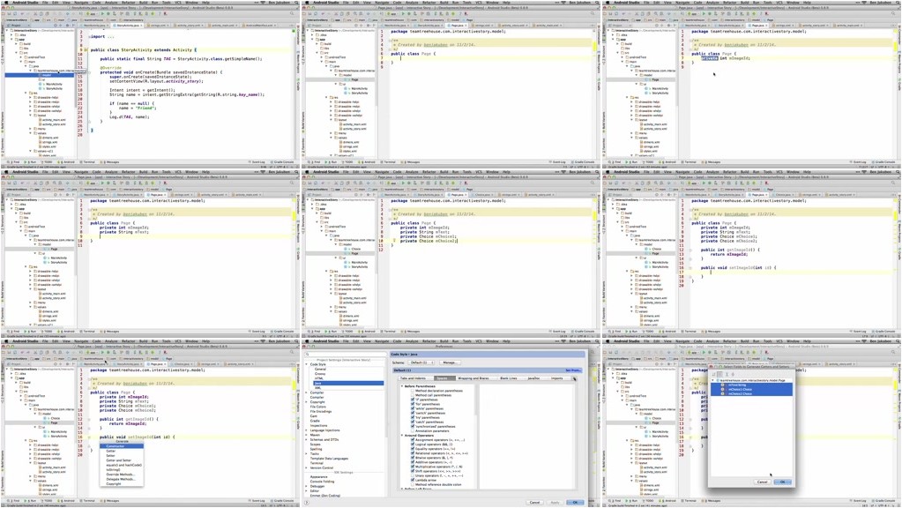The height and width of the screenshot is (508, 902).
Task: Collapse Before Parentheses section
Action: pyautogui.click(x=402, y=386)
